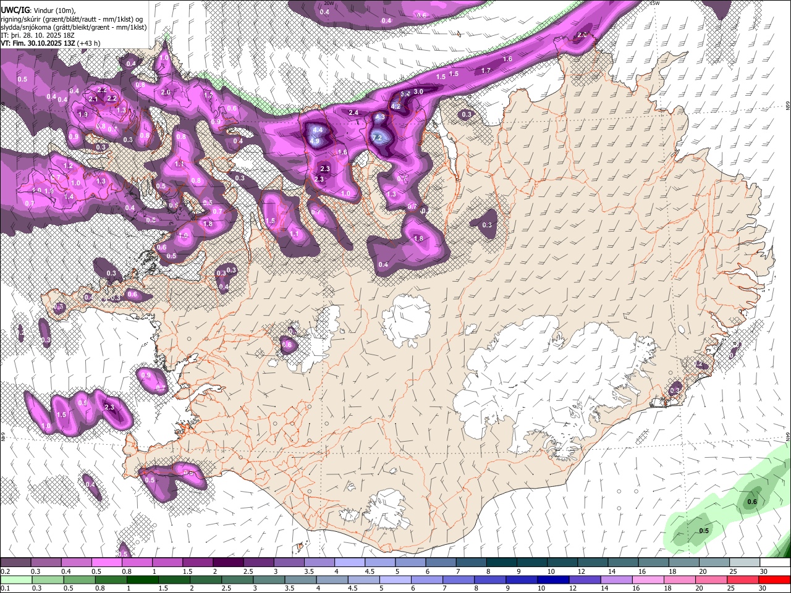Click the 0.1 label of the lower legend scale
The image size is (791, 593).
[5, 588]
